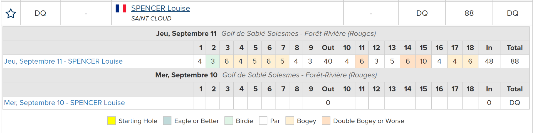Viewport: 534px width, 133px height.
Task: Toggle favorite star for SPENCER Louise
Action: click(x=11, y=13)
